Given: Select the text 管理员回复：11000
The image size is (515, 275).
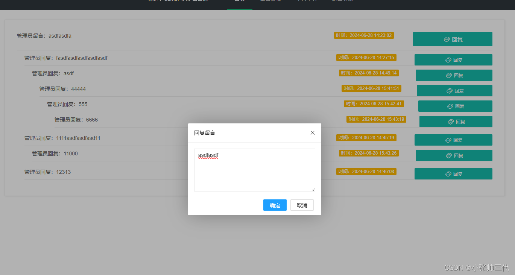Looking at the screenshot, I should pos(55,153).
